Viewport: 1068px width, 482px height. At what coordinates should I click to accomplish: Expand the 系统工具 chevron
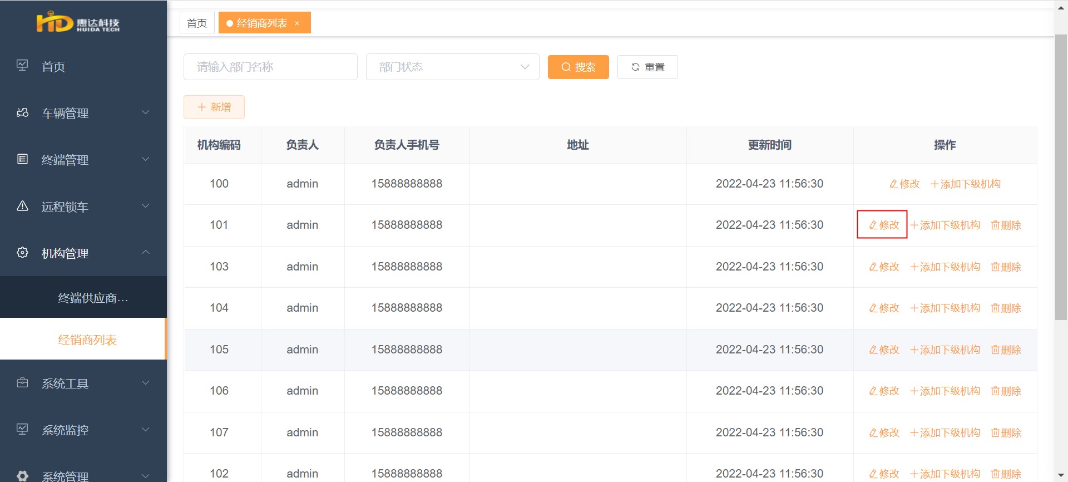pos(145,383)
